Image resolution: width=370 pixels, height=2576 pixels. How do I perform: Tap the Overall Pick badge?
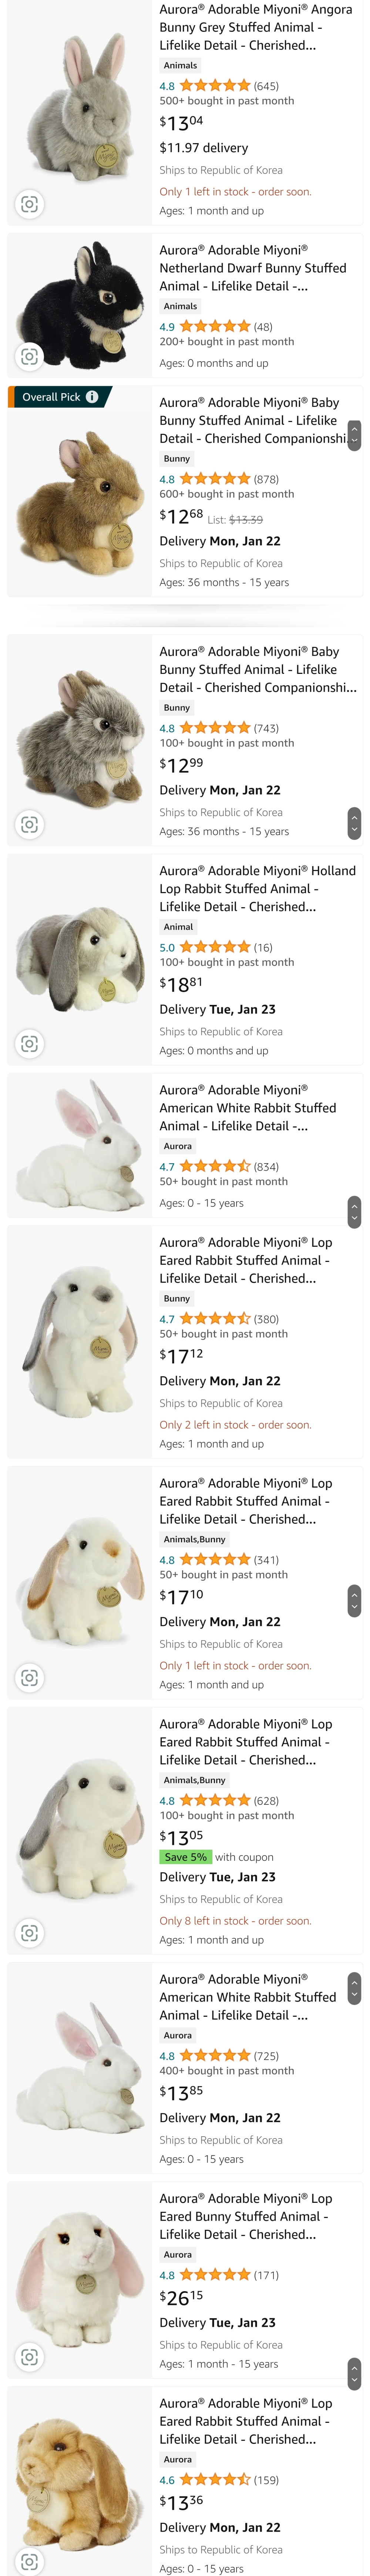tap(52, 397)
